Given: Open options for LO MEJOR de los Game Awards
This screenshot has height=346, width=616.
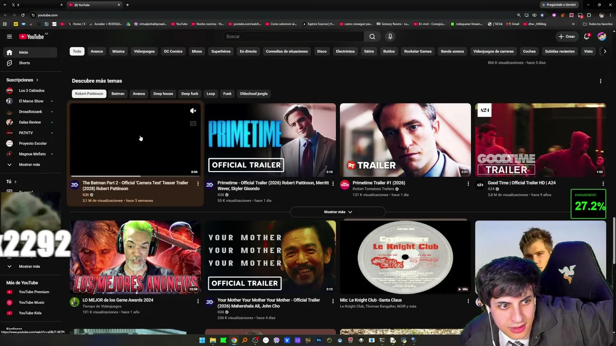Looking at the screenshot, I should [198, 301].
